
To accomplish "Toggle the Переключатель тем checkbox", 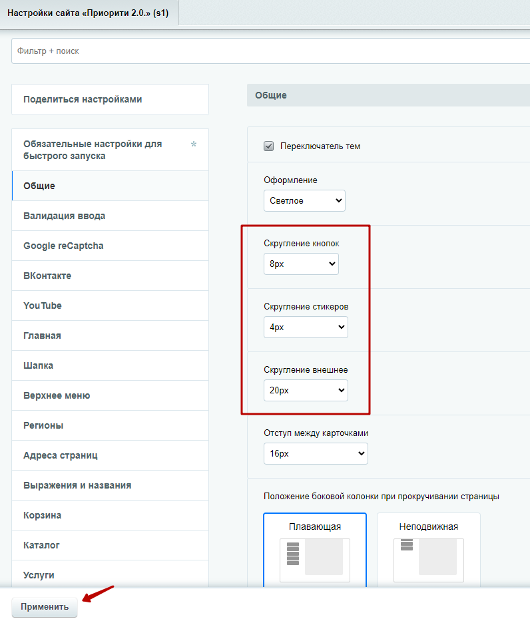I will [x=269, y=146].
